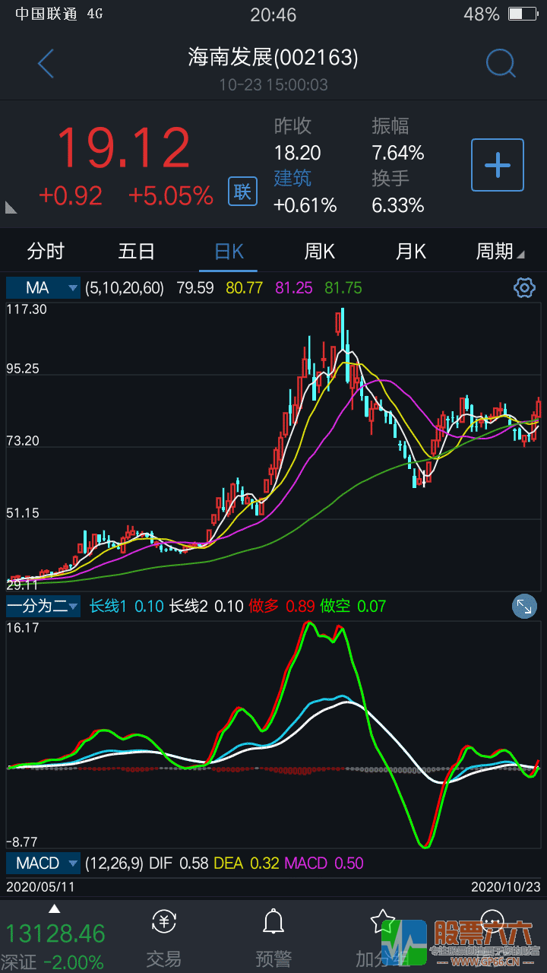Image resolution: width=547 pixels, height=973 pixels.
Task: Open 建筑 sector link
Action: click(x=292, y=179)
